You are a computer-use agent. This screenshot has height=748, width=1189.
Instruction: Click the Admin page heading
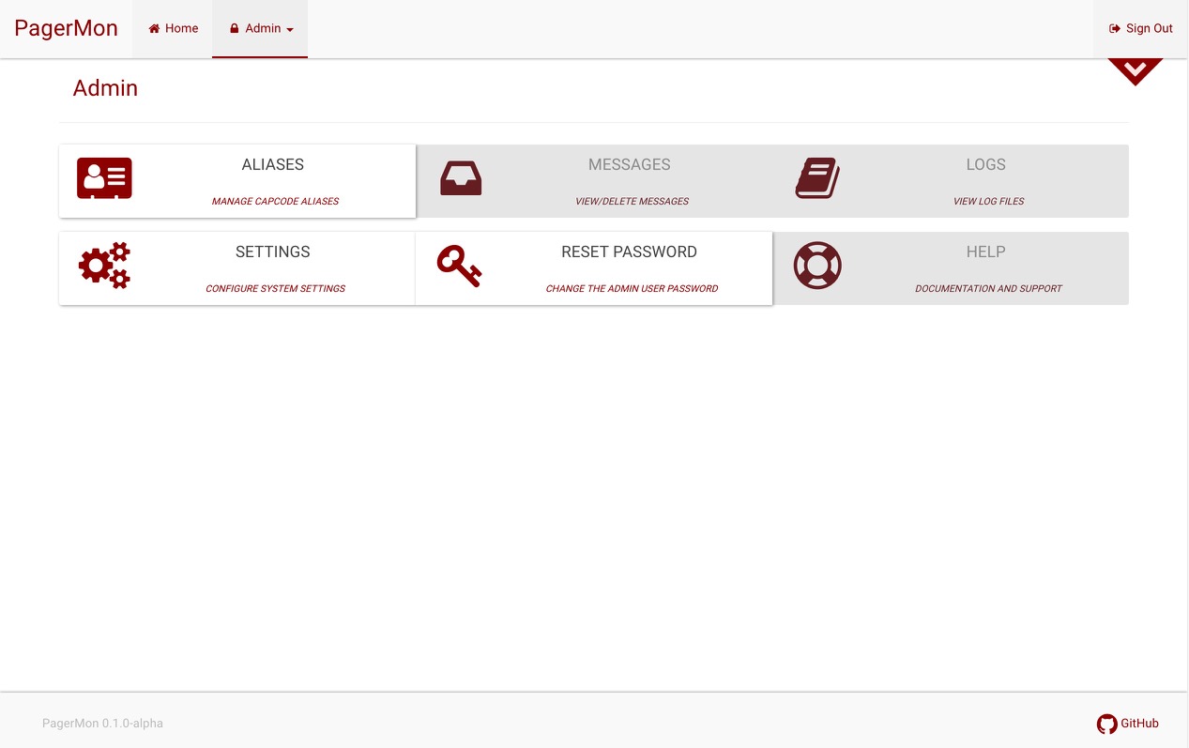pos(105,88)
